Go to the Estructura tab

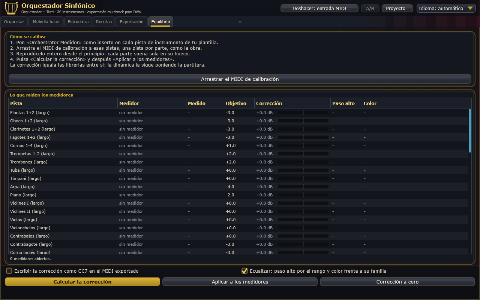coord(78,22)
